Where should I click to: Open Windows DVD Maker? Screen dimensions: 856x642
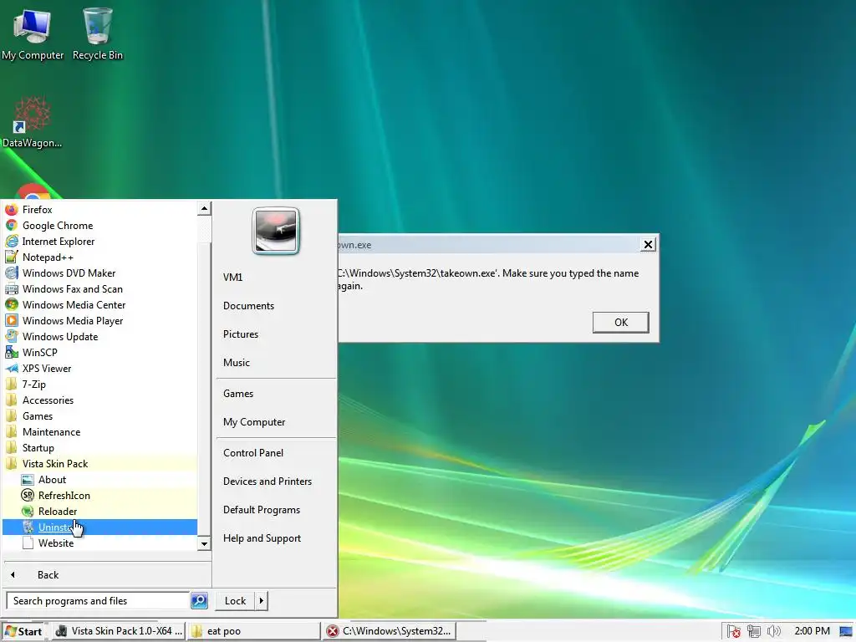tap(100, 273)
